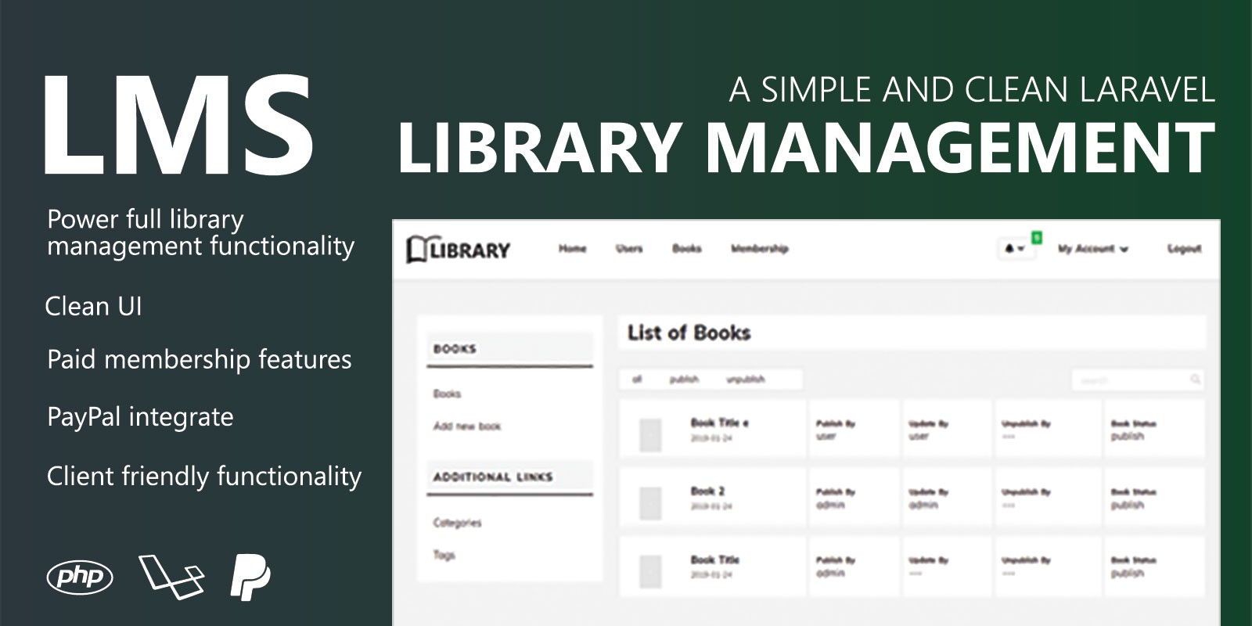This screenshot has height=626, width=1252.
Task: Click the 'PayPal integrate' text
Action: (140, 417)
